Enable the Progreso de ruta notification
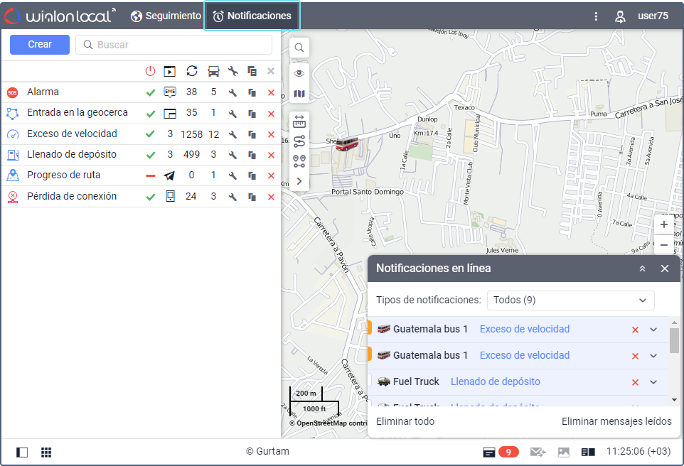This screenshot has width=684, height=466. (150, 176)
